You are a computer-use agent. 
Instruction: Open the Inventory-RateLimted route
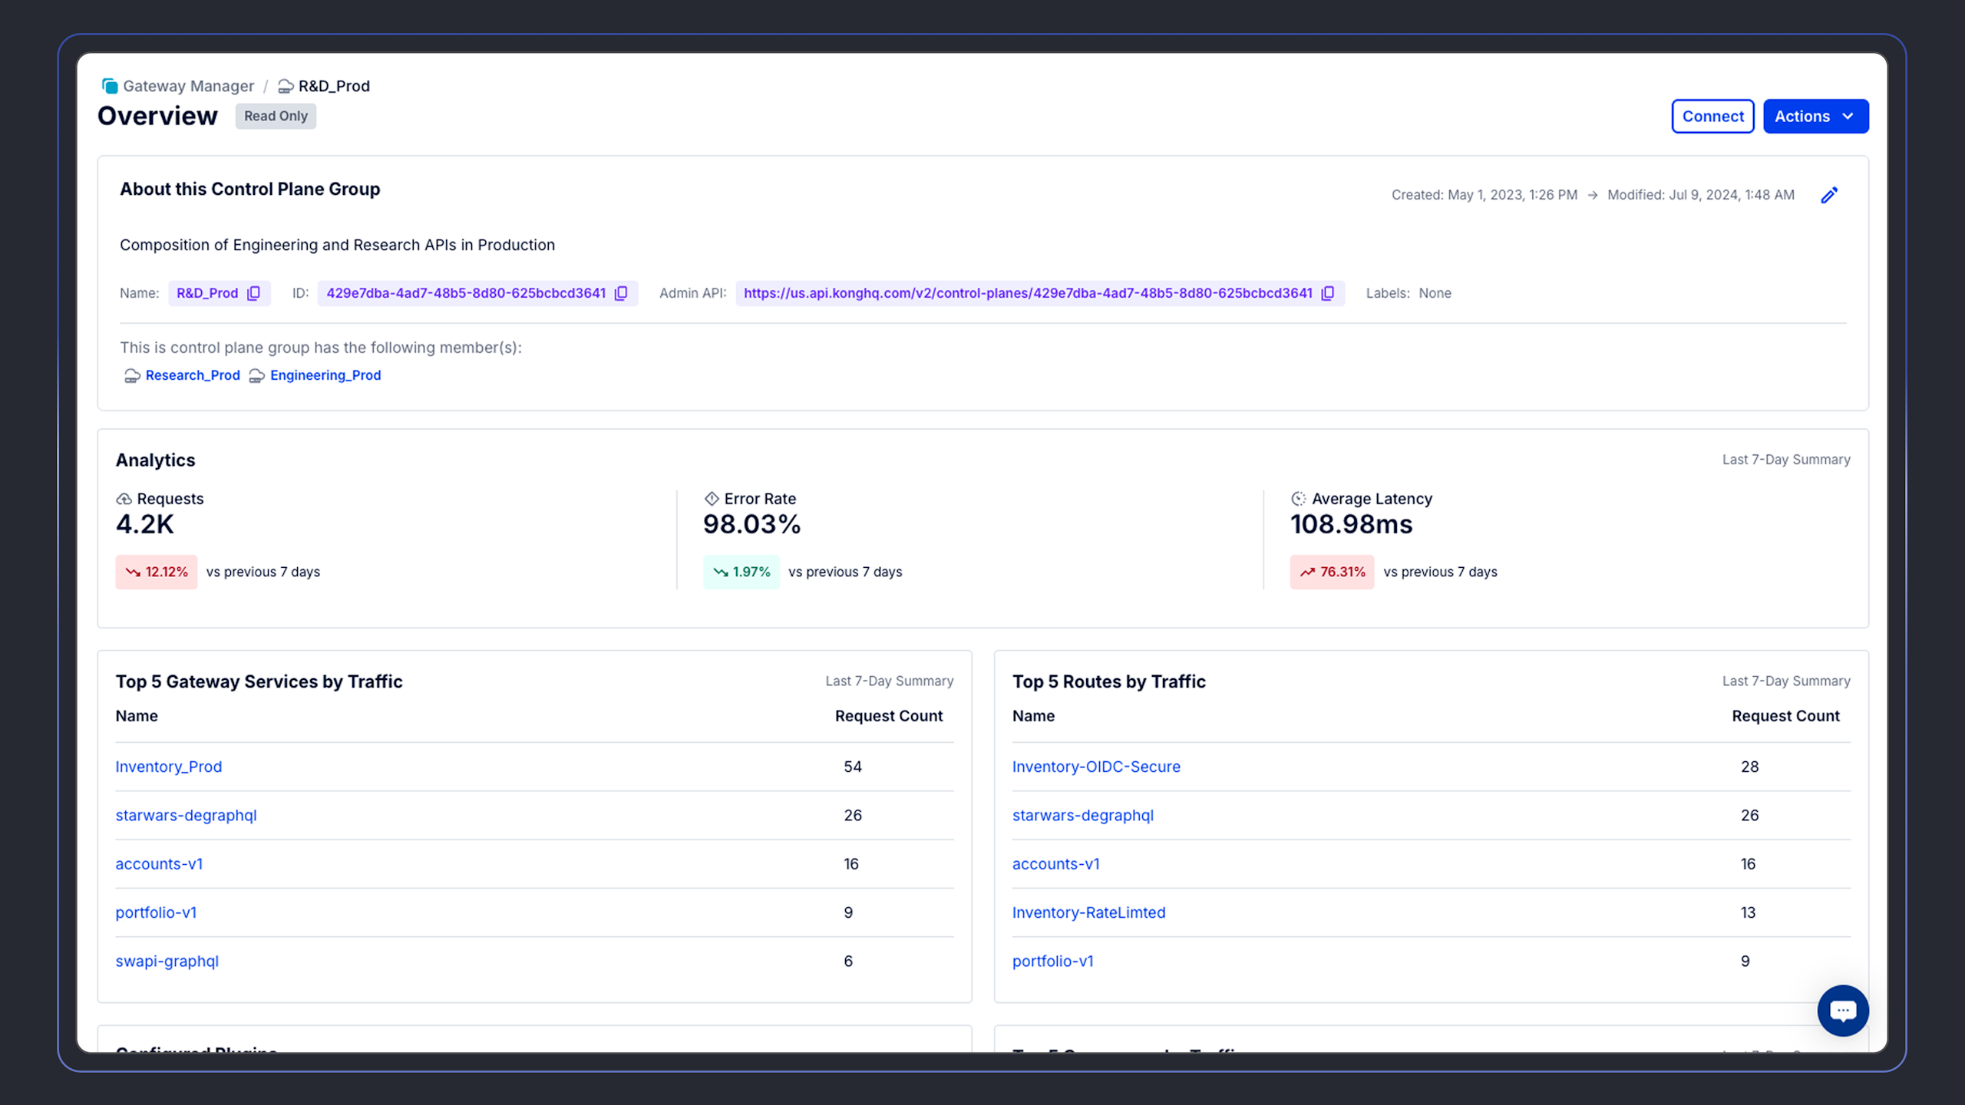(1088, 912)
